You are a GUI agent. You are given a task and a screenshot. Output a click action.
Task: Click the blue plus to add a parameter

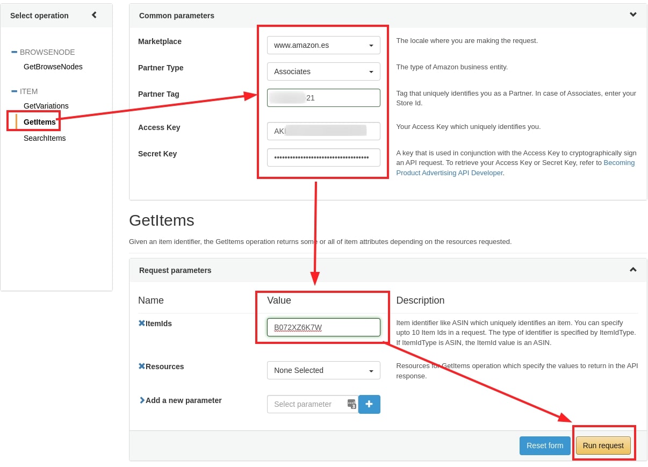point(369,404)
